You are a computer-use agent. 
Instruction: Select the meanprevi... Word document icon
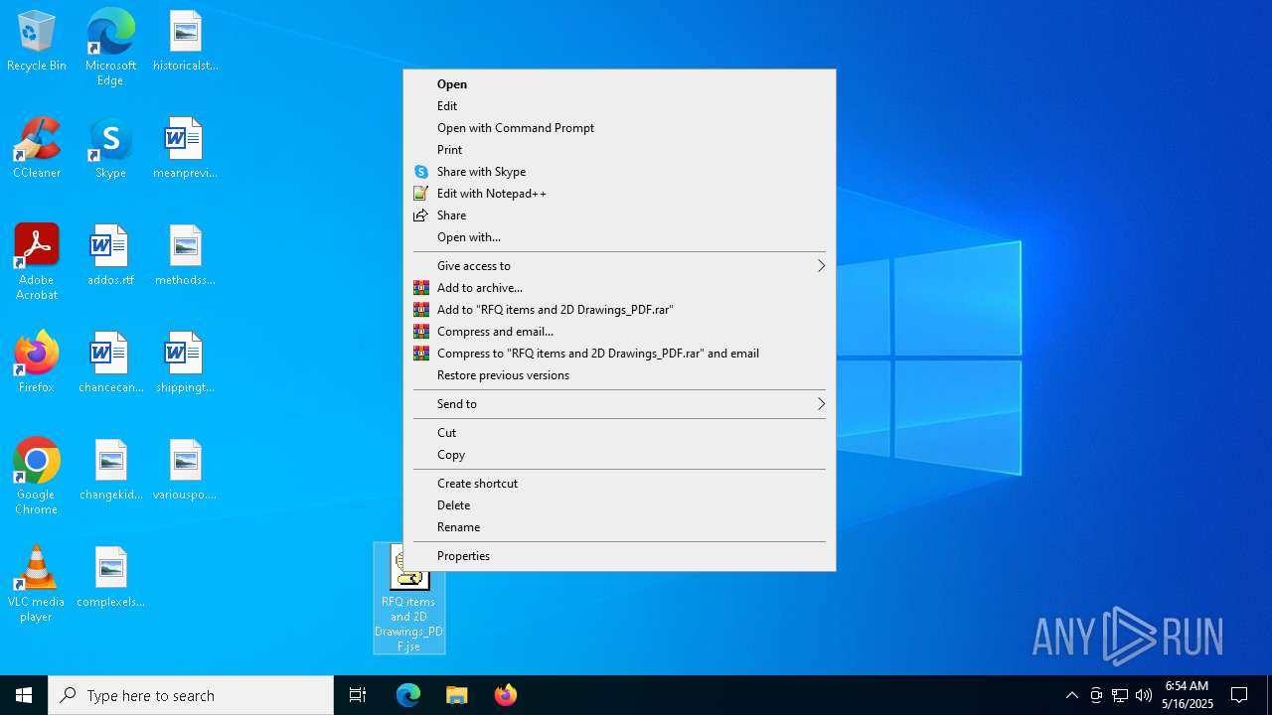pyautogui.click(x=186, y=149)
